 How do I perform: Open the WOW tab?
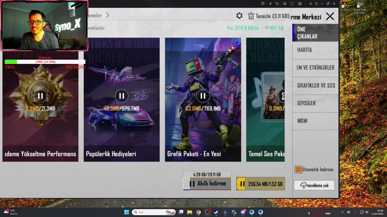click(x=315, y=121)
